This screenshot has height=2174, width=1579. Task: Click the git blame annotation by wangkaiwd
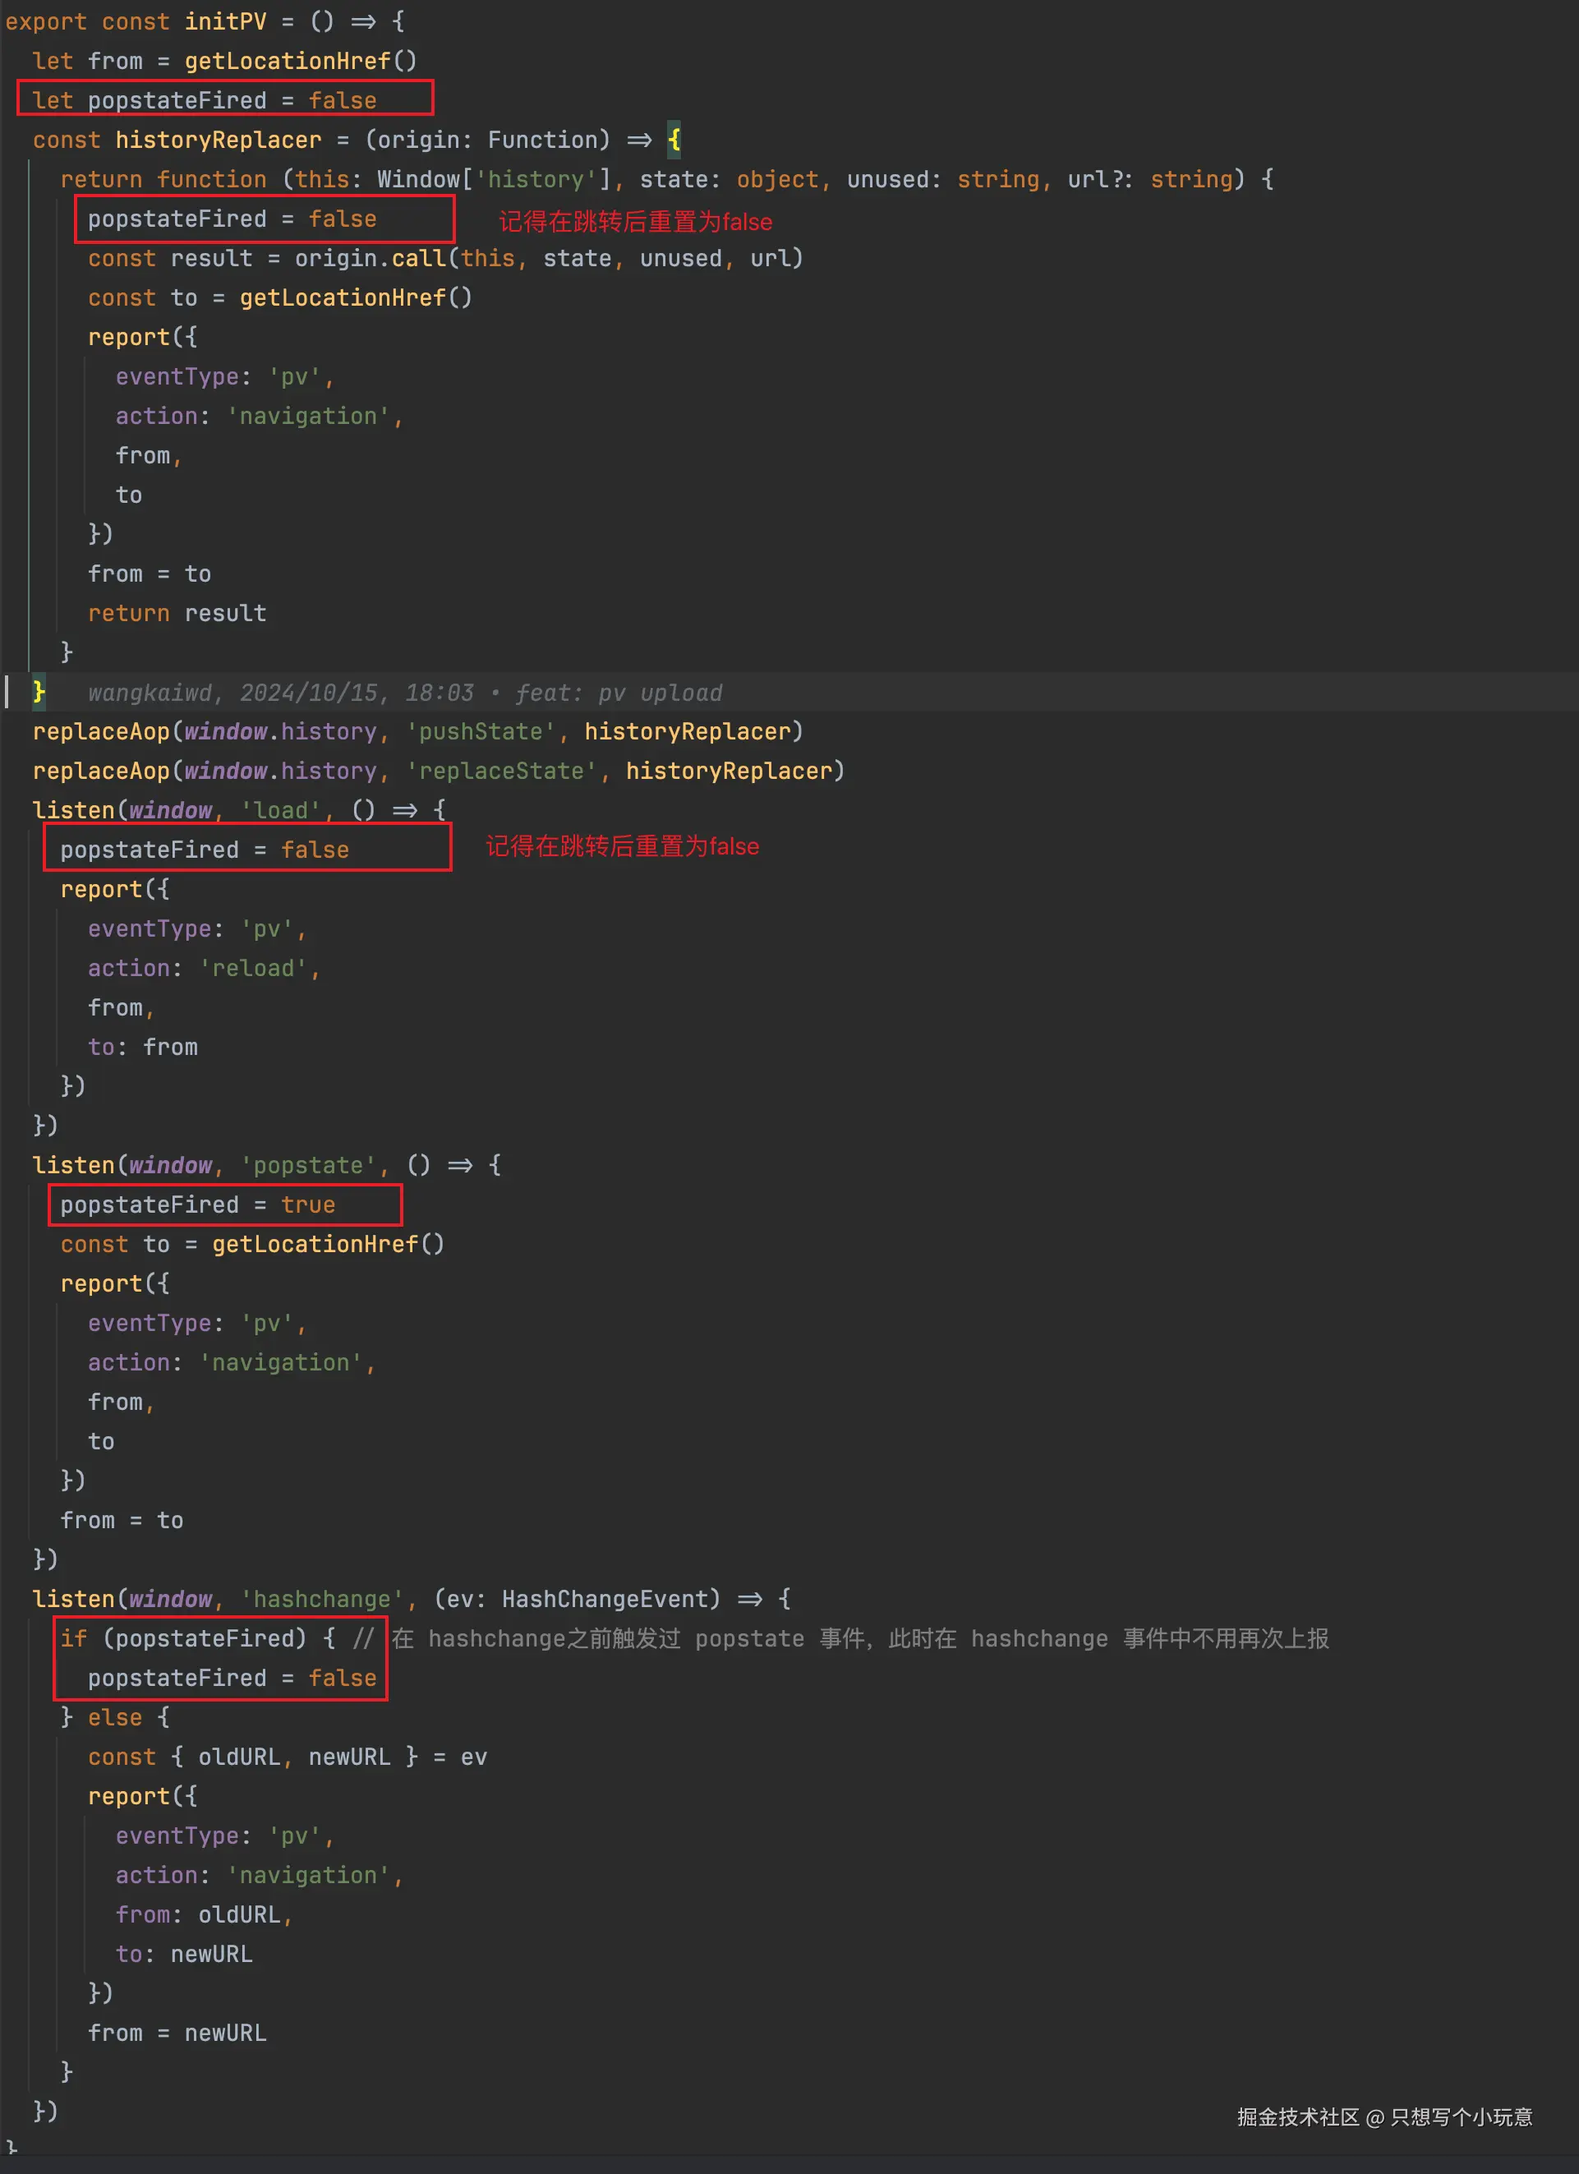[x=404, y=693]
